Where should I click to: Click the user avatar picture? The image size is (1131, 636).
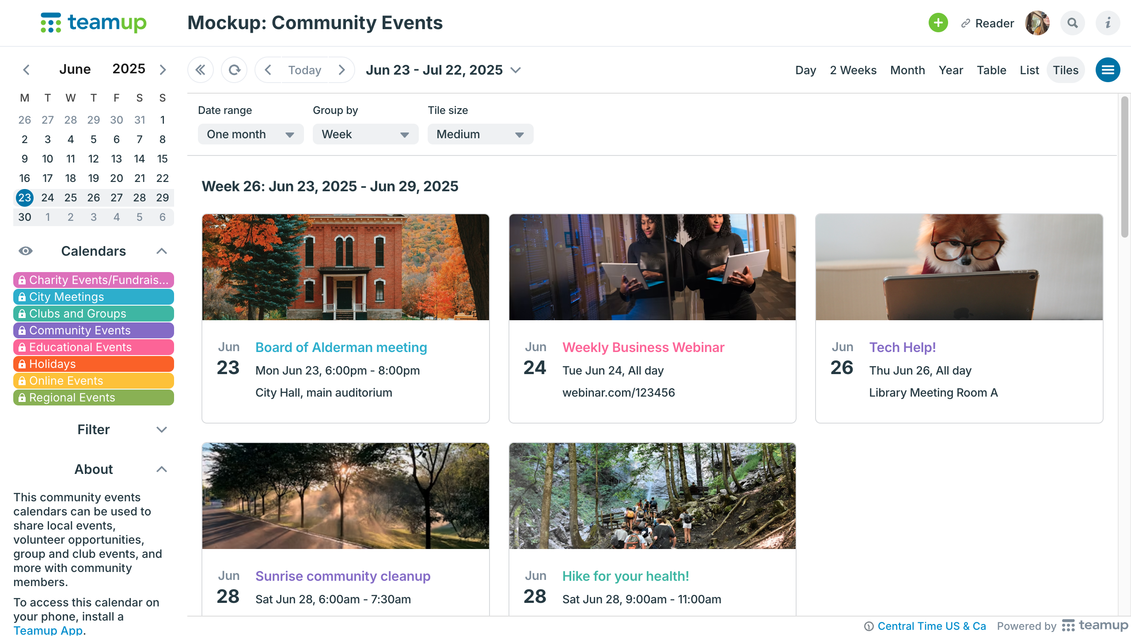click(1037, 23)
